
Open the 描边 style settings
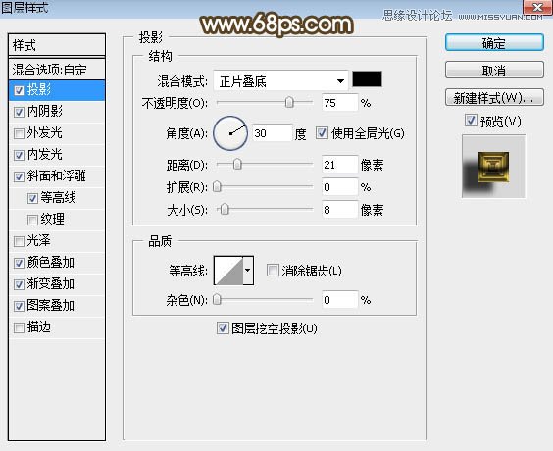coord(39,327)
